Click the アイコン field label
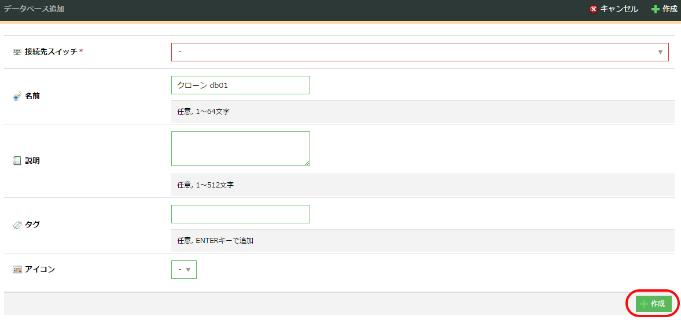 click(40, 270)
